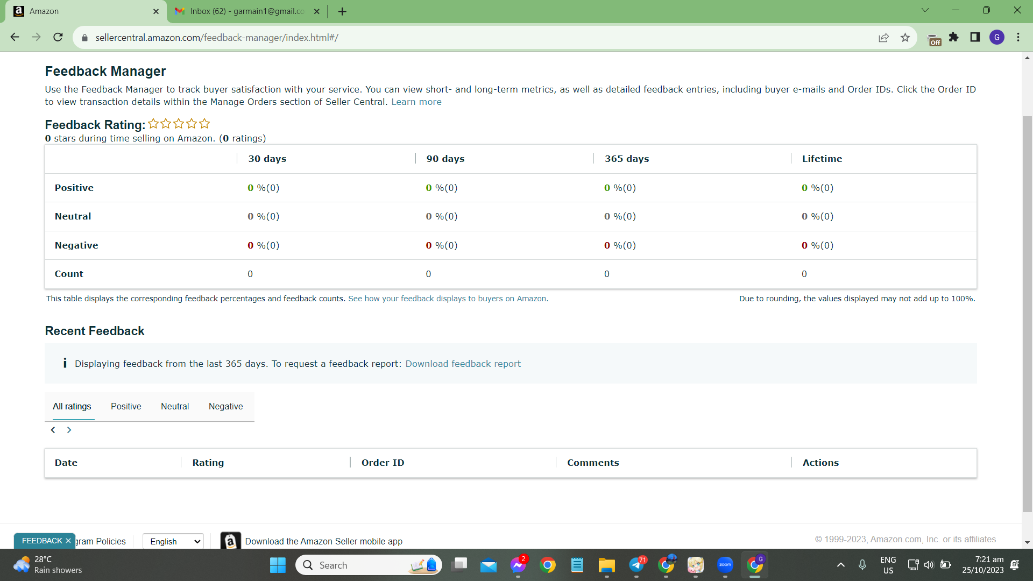Image resolution: width=1033 pixels, height=581 pixels.
Task: Open the Chrome profile G avatar
Action: (997, 37)
